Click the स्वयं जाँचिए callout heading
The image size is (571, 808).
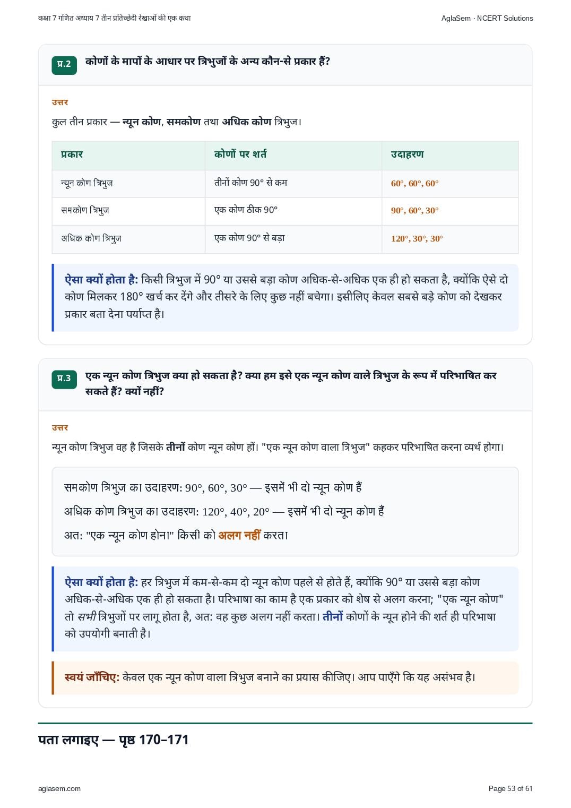[92, 677]
